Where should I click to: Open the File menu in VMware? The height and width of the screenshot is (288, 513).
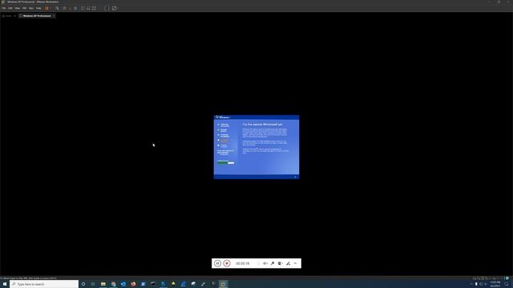point(4,8)
